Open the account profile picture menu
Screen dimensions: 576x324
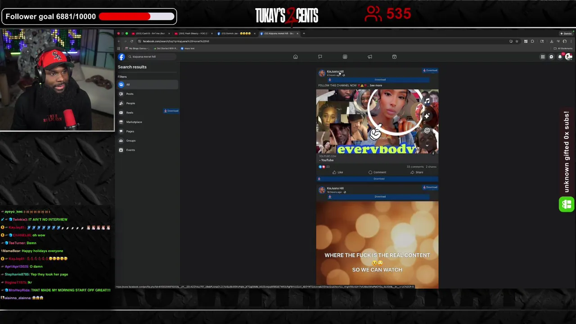pos(568,57)
